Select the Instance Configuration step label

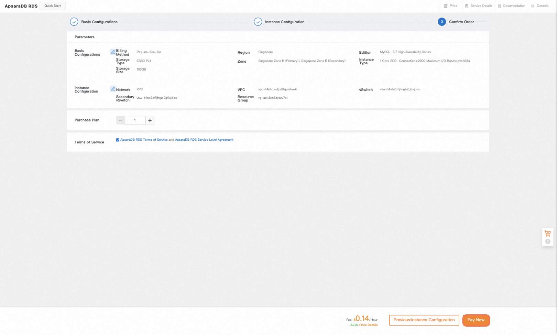[285, 22]
